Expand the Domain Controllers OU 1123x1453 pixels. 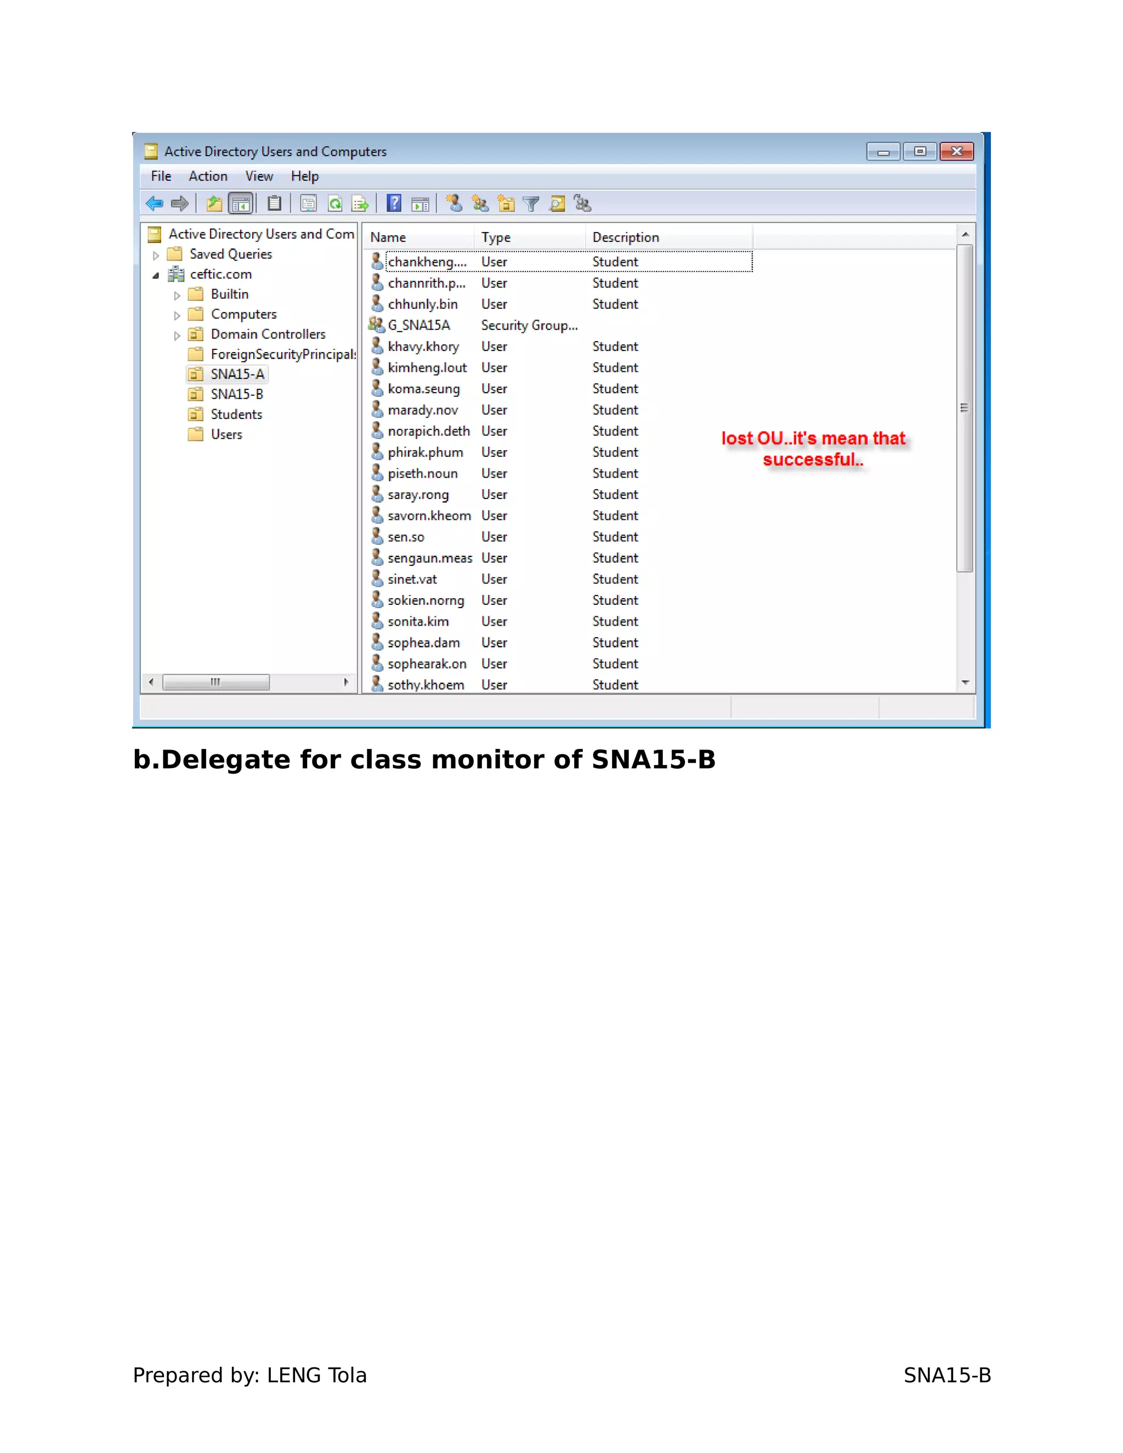[x=177, y=336]
